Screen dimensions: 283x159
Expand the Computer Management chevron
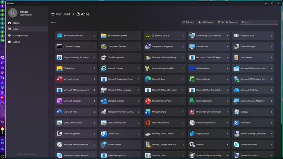point(183,46)
